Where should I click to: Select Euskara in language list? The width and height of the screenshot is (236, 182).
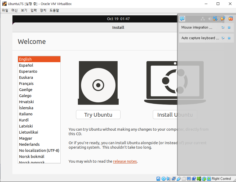39,78
